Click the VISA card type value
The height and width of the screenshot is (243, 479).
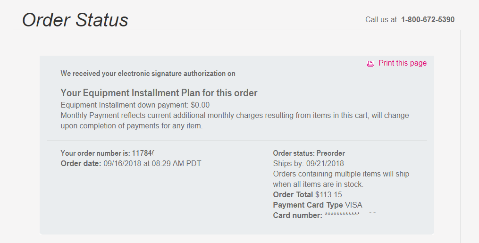coord(354,205)
